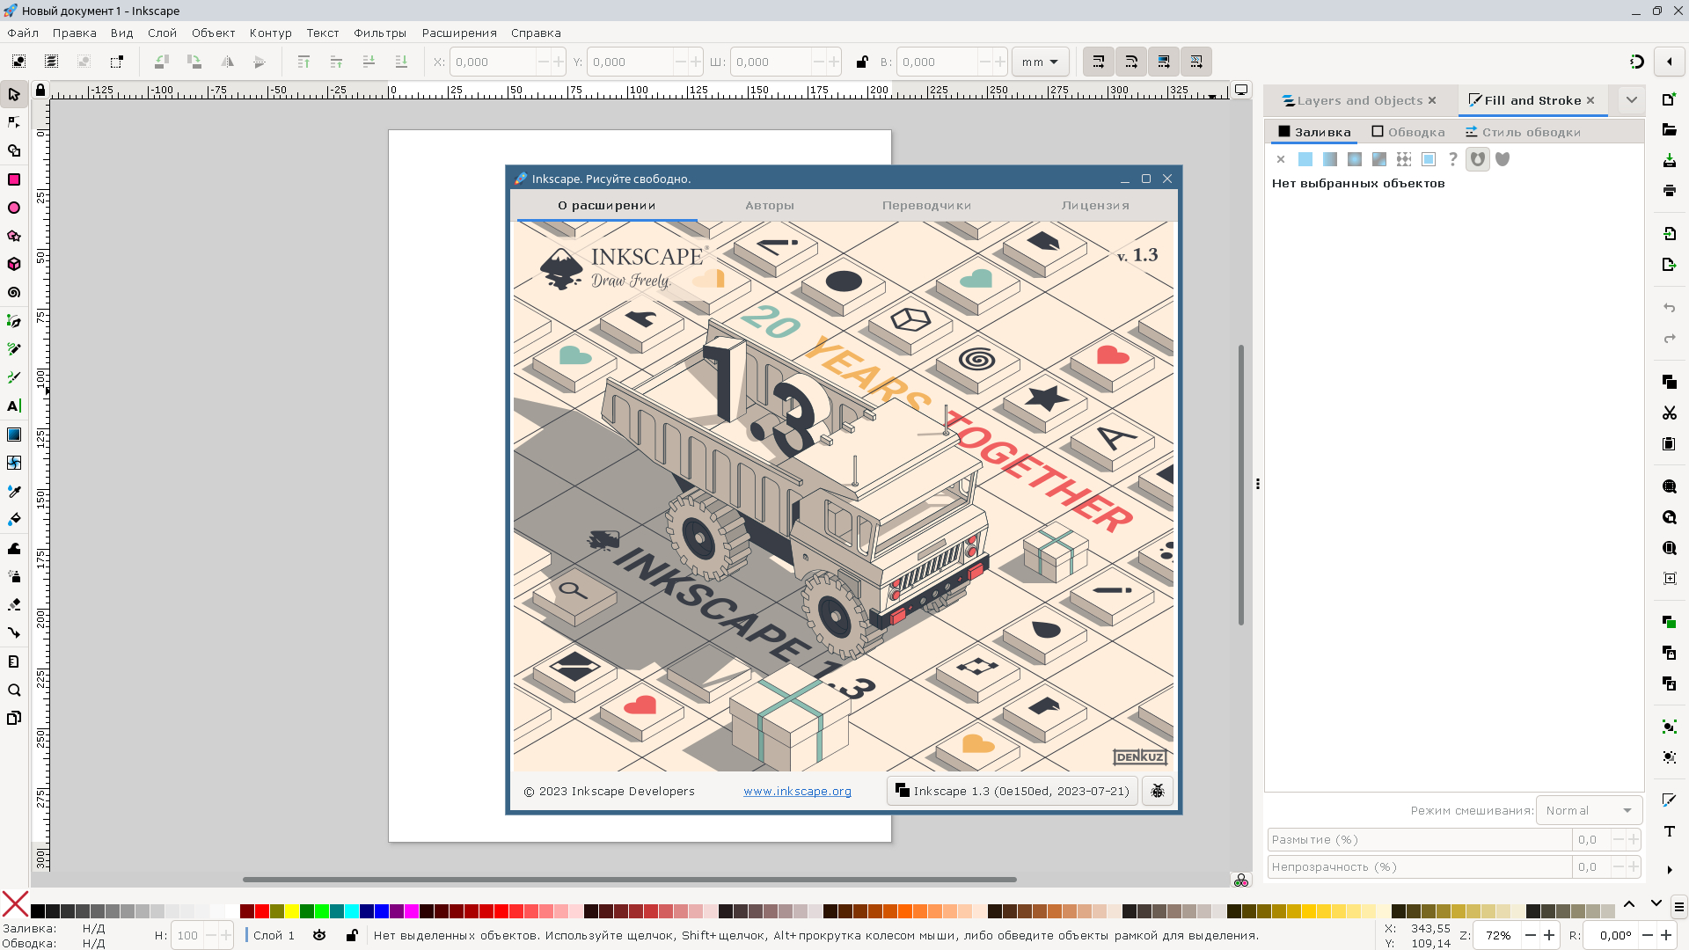
Task: Open the www.inkscape.org link
Action: click(x=797, y=791)
